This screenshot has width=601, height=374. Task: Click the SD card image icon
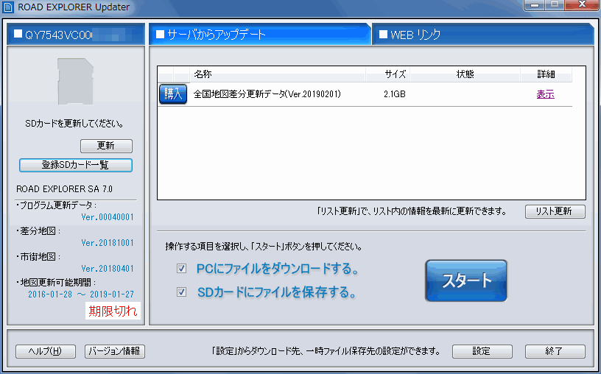point(76,81)
